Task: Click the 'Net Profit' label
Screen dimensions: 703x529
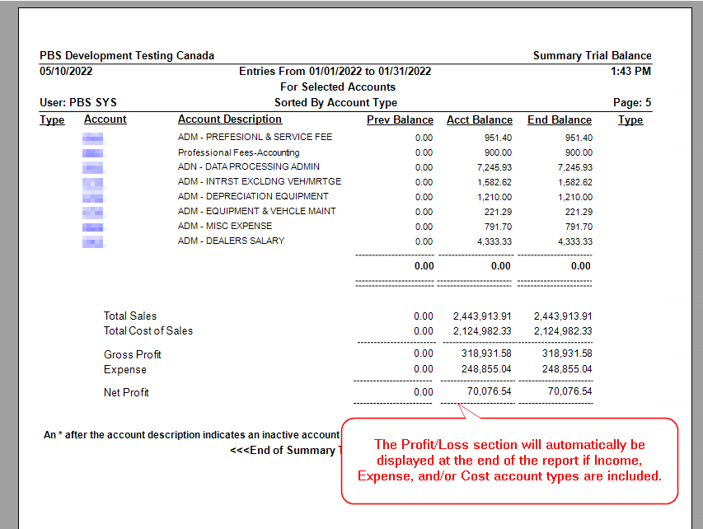Action: coord(126,393)
